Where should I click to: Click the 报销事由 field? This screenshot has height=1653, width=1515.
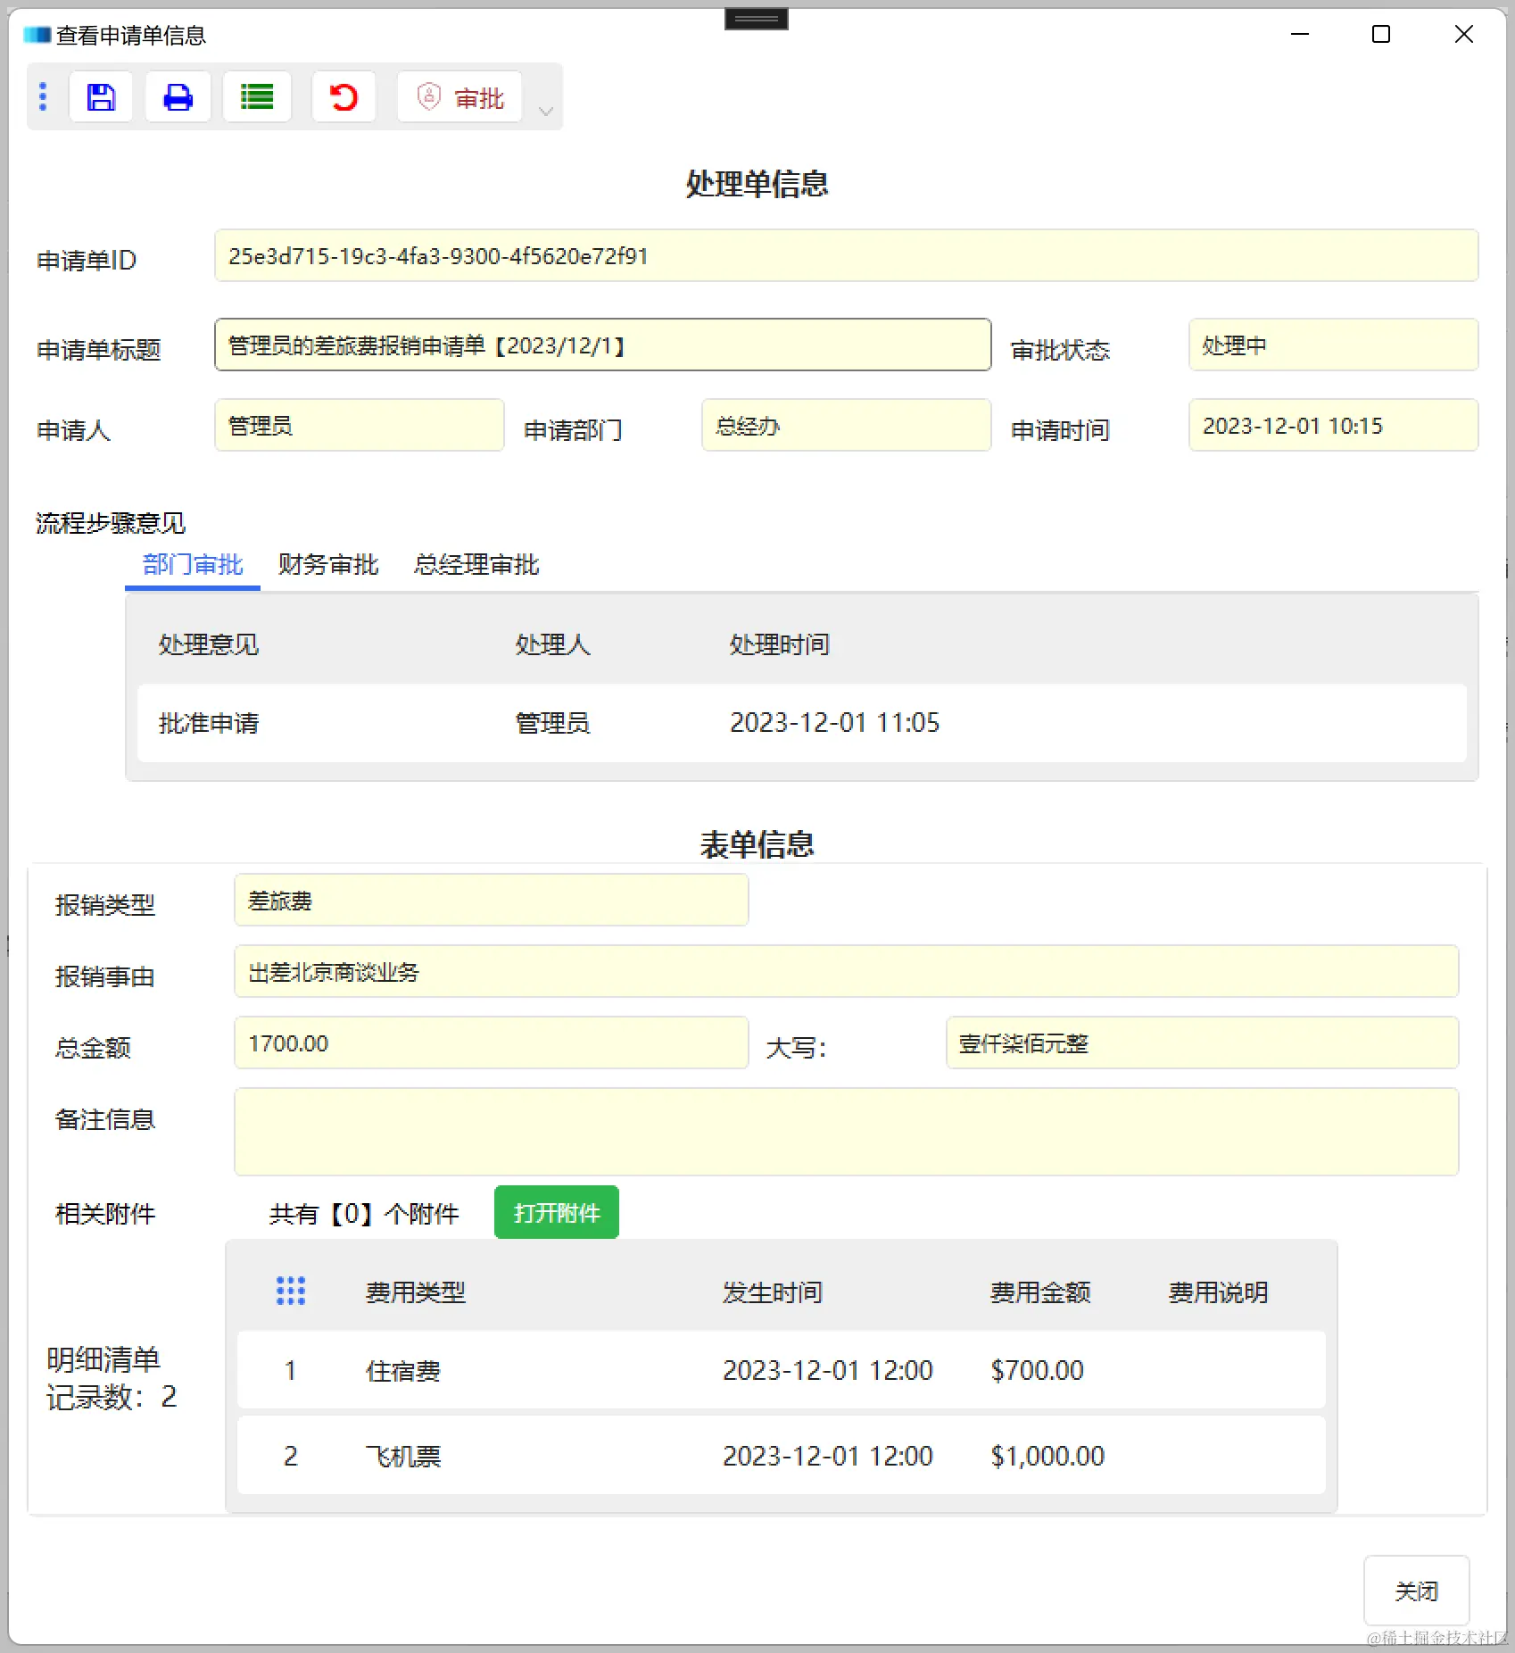coord(846,972)
